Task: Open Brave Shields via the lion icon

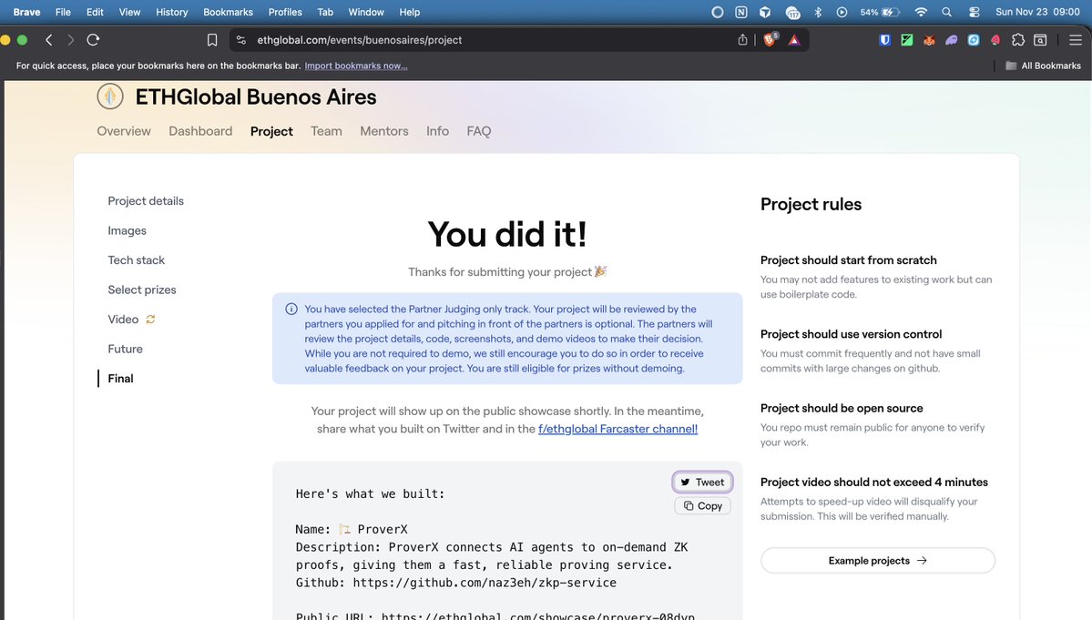Action: click(769, 40)
